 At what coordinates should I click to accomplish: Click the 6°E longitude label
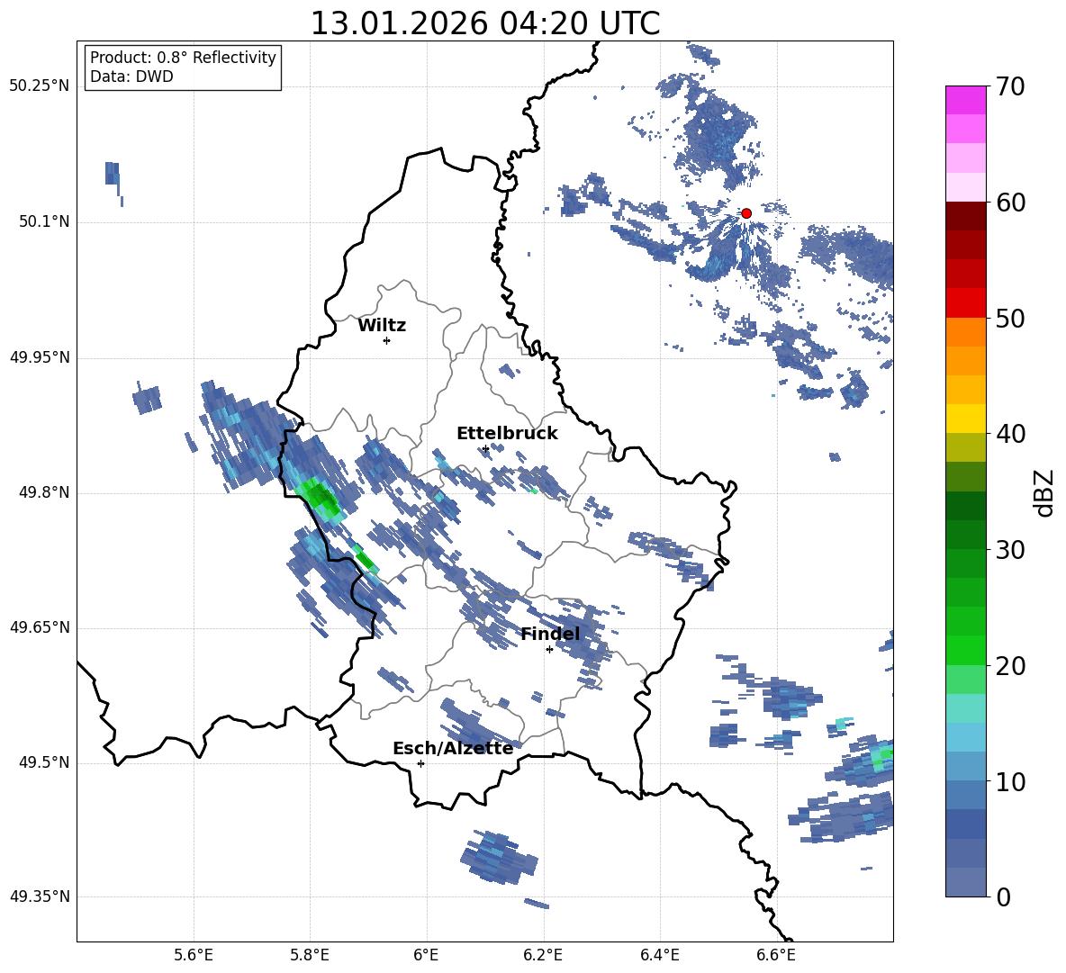(x=426, y=955)
